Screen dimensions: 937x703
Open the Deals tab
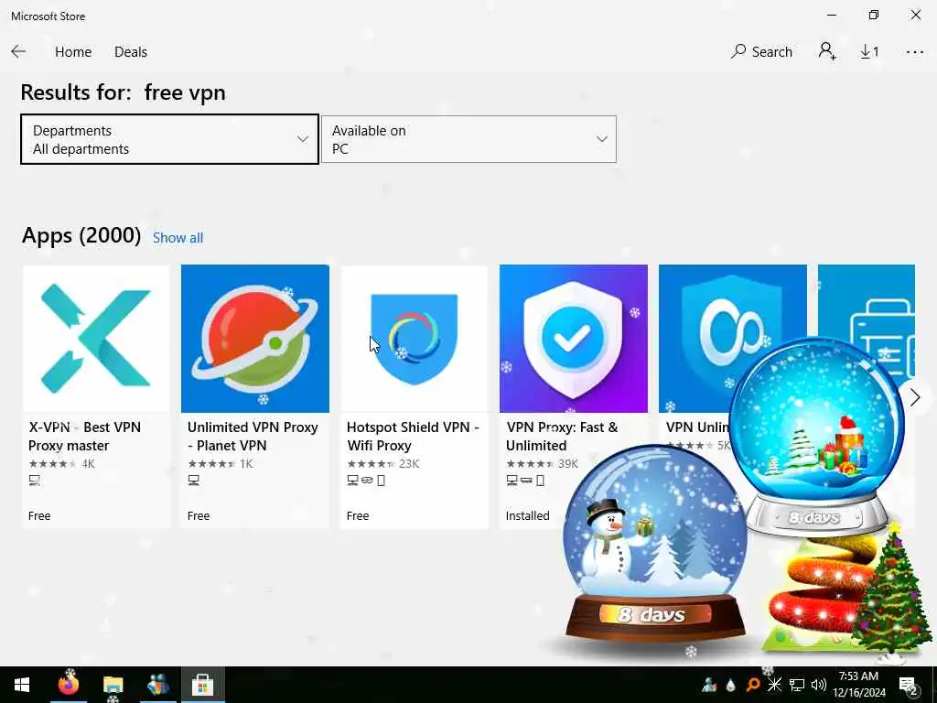[x=130, y=52]
